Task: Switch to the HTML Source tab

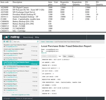Action: (52, 56)
